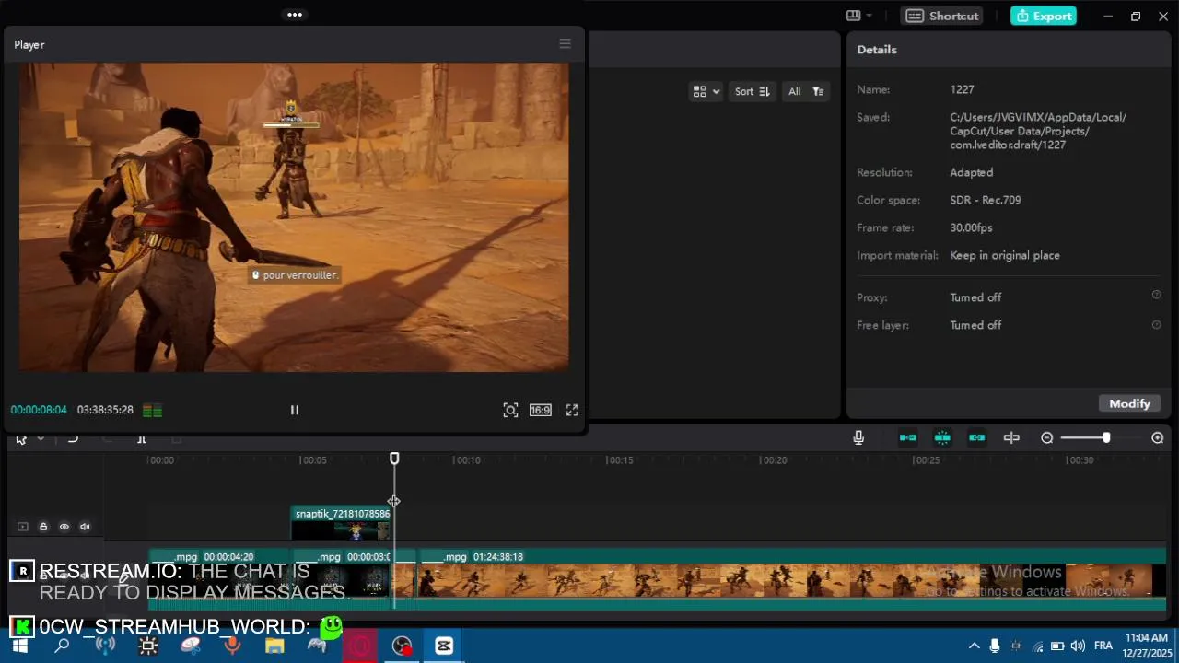Click the Modify button in Details
This screenshot has height=663, width=1179.
click(1129, 403)
